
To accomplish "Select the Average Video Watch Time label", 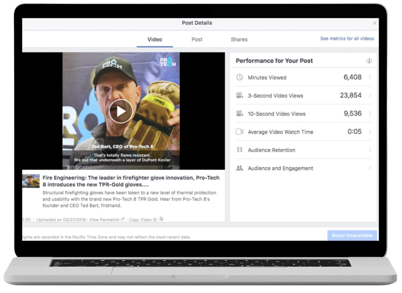I will point(280,132).
